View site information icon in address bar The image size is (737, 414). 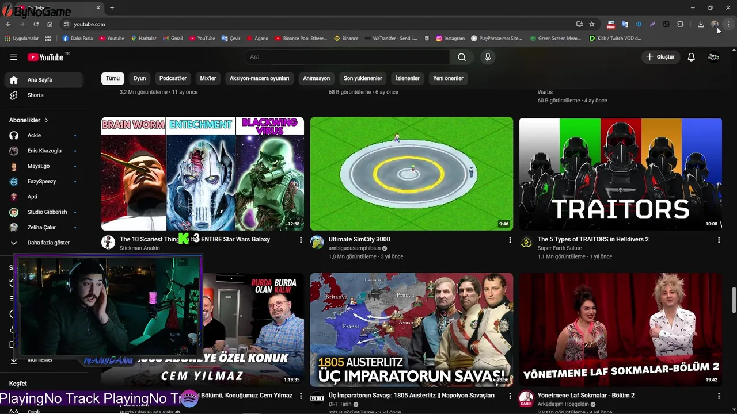pos(66,24)
